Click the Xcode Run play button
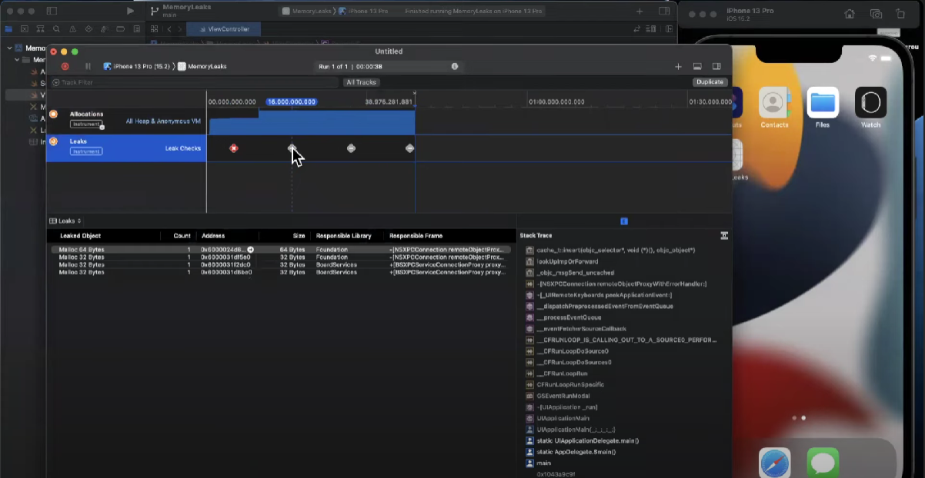Viewport: 925px width, 478px height. click(130, 11)
